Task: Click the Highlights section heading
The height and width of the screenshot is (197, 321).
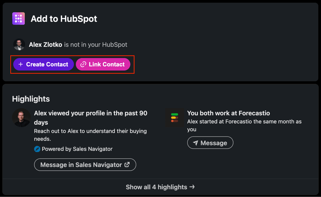Action: pos(31,99)
